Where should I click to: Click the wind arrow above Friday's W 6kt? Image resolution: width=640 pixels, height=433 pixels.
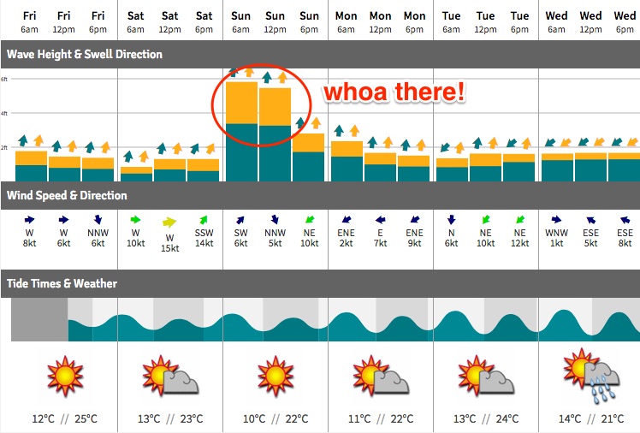[x=63, y=220]
